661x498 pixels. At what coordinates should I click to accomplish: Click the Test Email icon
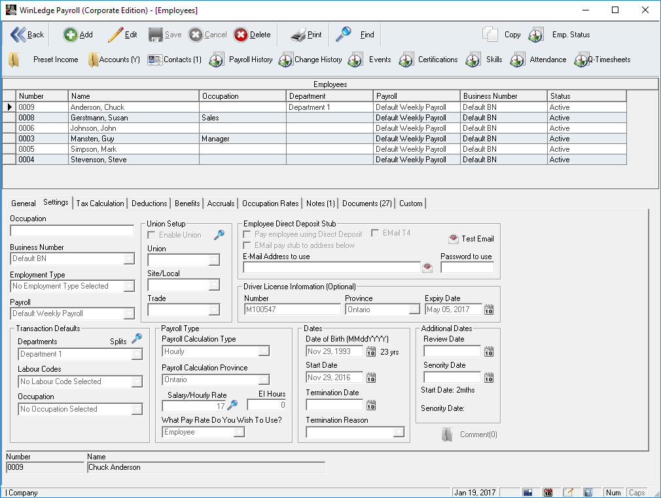click(454, 239)
